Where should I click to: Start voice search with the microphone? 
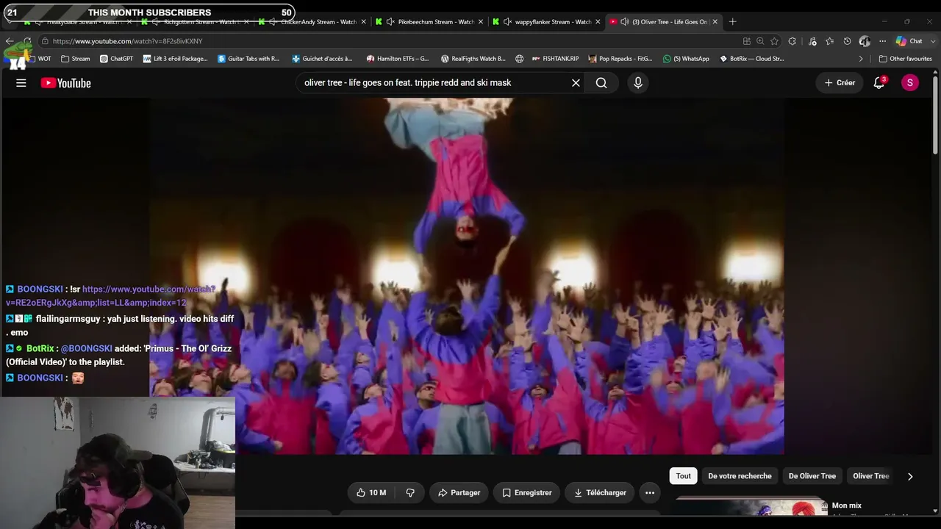coord(638,83)
